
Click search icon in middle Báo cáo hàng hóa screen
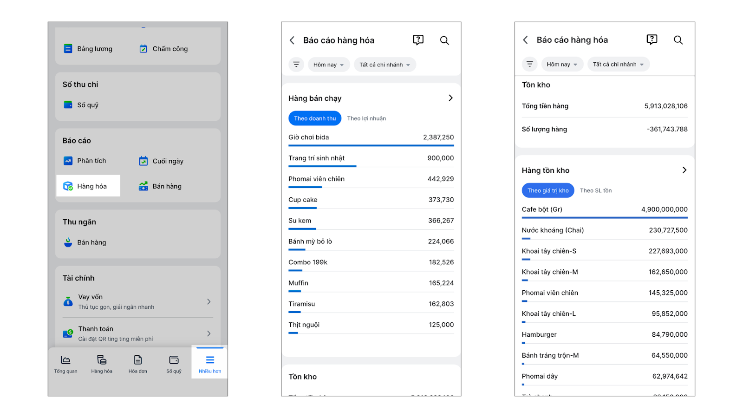(x=444, y=40)
